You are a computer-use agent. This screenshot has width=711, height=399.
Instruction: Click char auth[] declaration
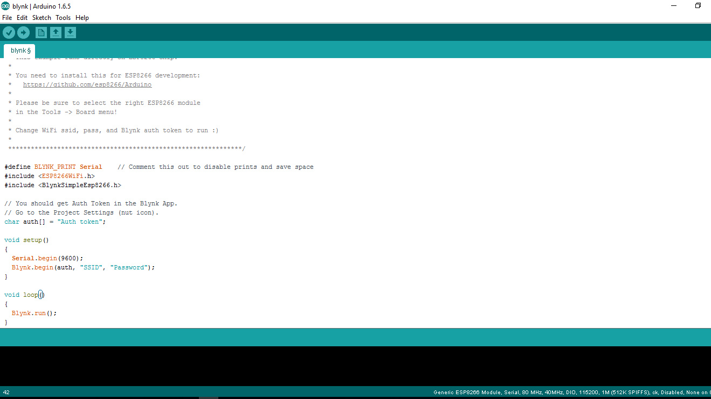55,222
